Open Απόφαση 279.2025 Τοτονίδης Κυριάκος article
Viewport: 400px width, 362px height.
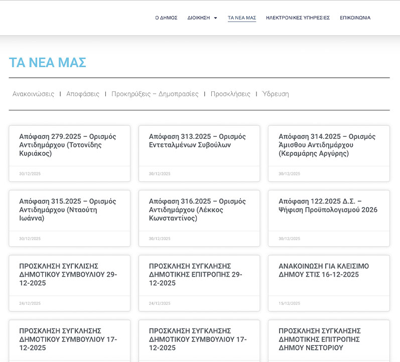tap(68, 145)
